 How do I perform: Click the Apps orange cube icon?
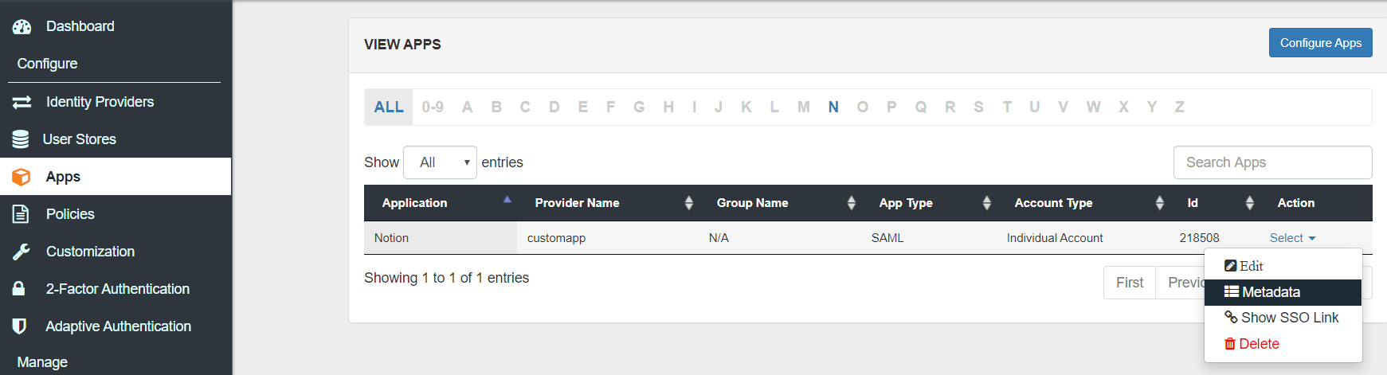click(22, 177)
